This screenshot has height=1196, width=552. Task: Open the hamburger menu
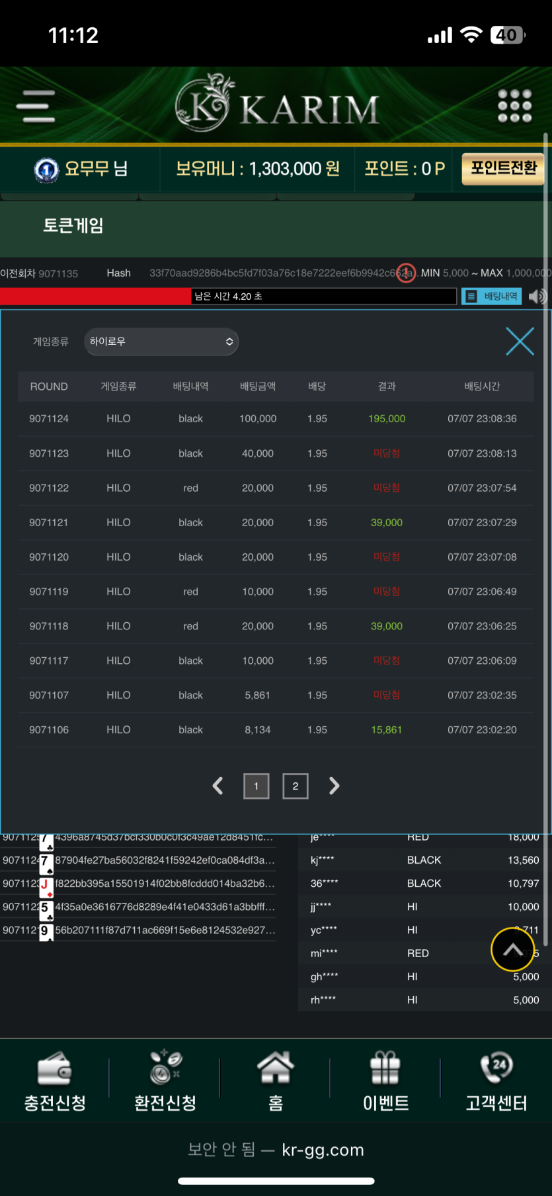[x=36, y=107]
